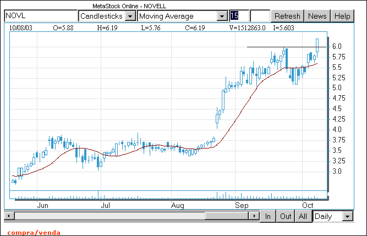
Task: Click the 5.5 price axis label
Action: tap(337, 67)
